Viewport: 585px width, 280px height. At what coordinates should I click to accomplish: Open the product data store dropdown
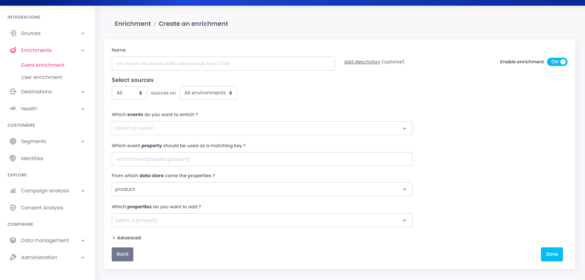point(262,189)
